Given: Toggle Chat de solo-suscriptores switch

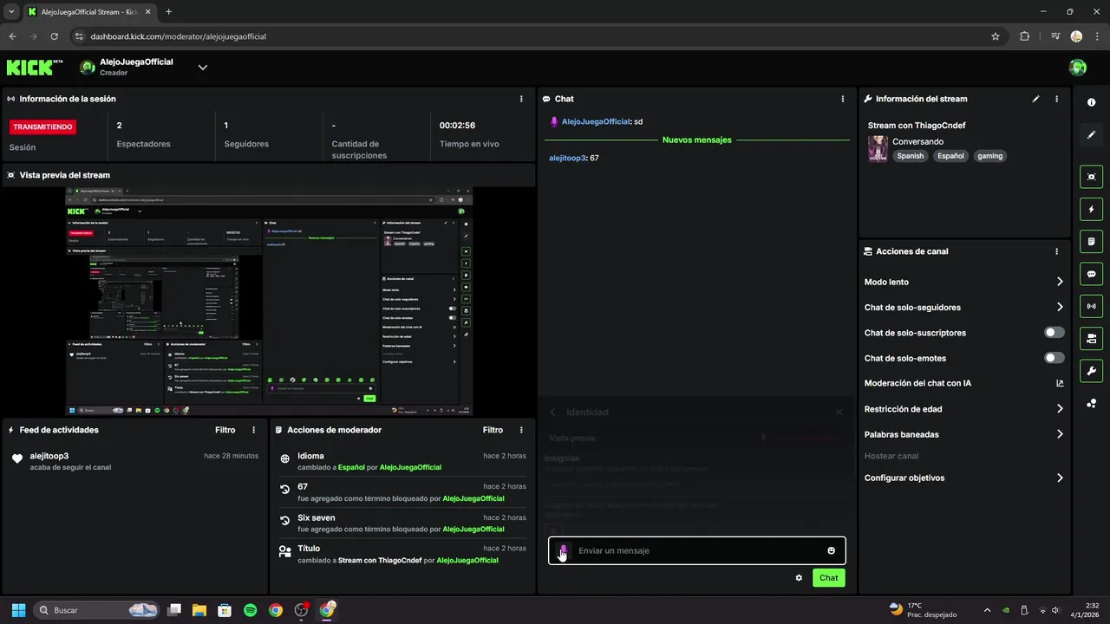Looking at the screenshot, I should click(1054, 333).
